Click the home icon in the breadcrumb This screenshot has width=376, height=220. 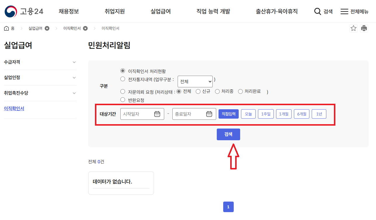[x=6, y=28]
